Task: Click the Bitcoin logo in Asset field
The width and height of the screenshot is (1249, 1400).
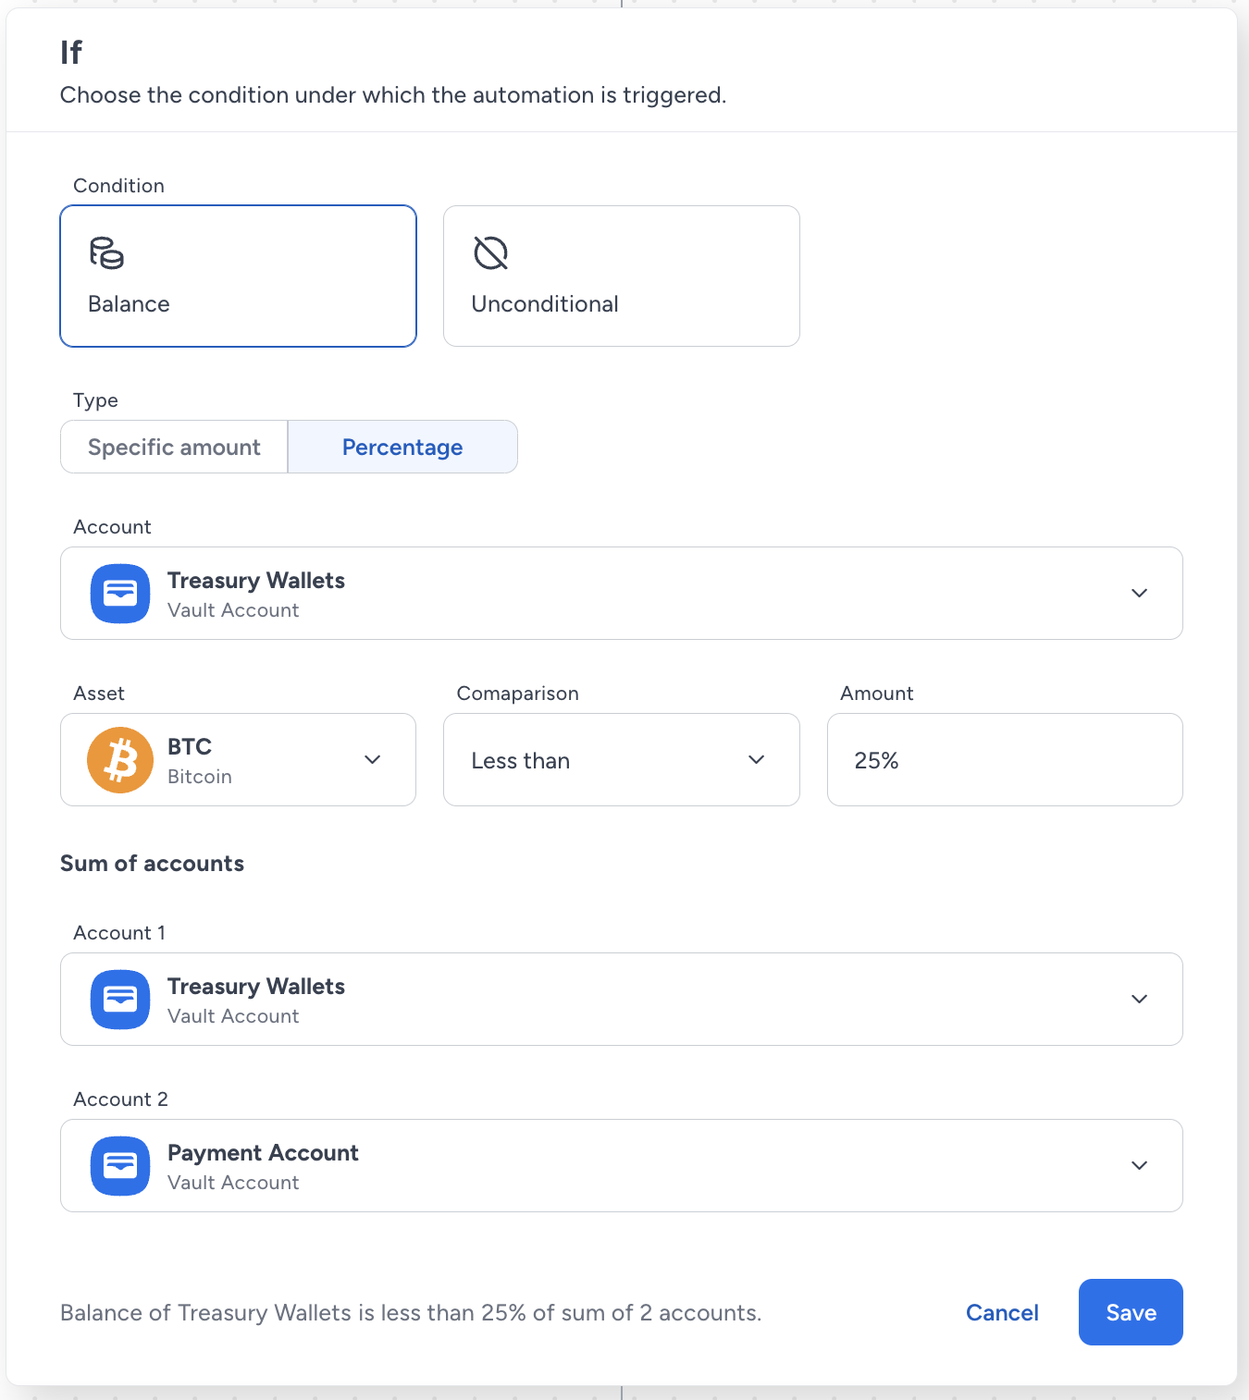Action: pos(120,760)
